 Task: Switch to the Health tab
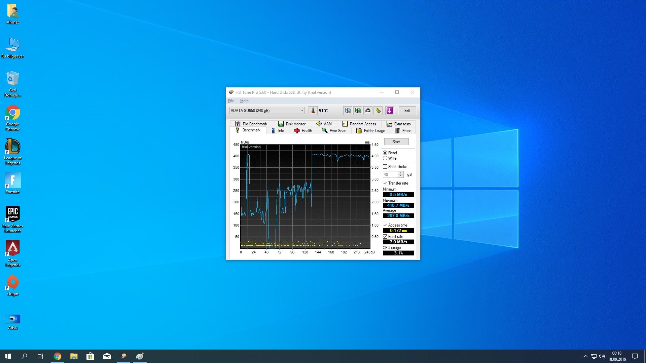pyautogui.click(x=303, y=131)
